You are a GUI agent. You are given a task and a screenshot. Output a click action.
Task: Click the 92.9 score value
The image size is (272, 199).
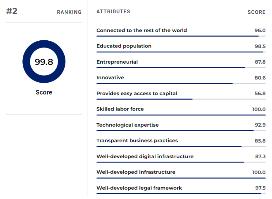[x=260, y=125]
